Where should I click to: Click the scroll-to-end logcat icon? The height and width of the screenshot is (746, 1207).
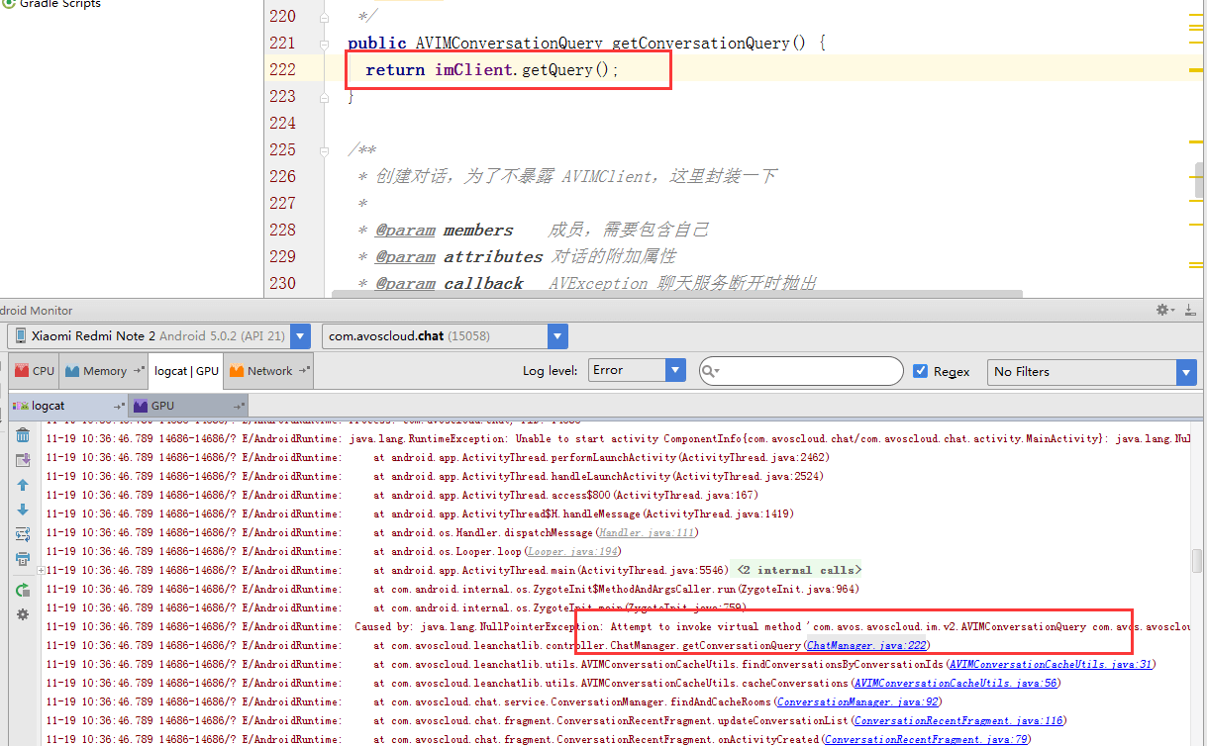tap(22, 461)
